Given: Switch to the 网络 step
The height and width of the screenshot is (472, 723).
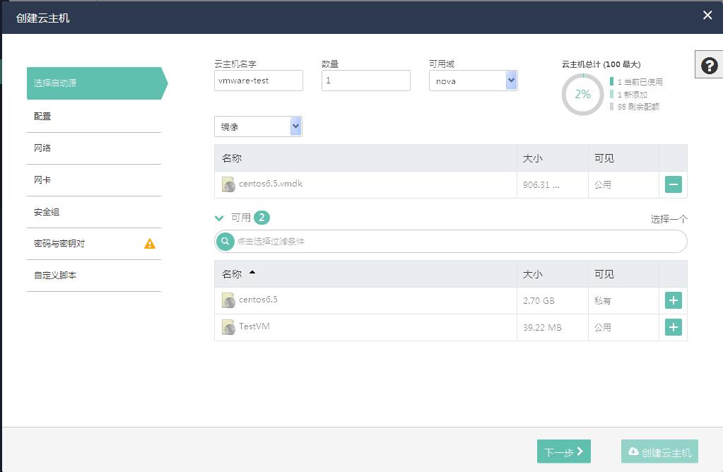Looking at the screenshot, I should 42,148.
